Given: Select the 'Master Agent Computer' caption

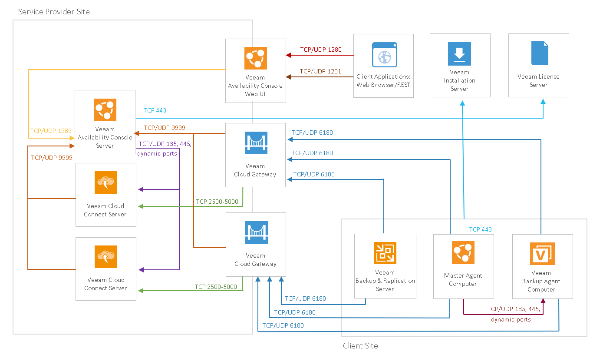Looking at the screenshot, I should (463, 280).
